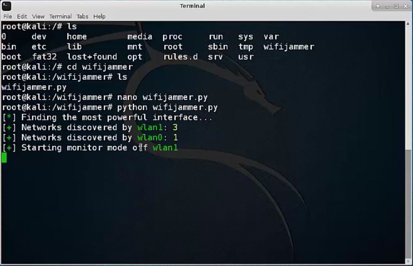The width and height of the screenshot is (413, 266).
Task: Open the Tabs menu
Action: pyautogui.click(x=82, y=16)
